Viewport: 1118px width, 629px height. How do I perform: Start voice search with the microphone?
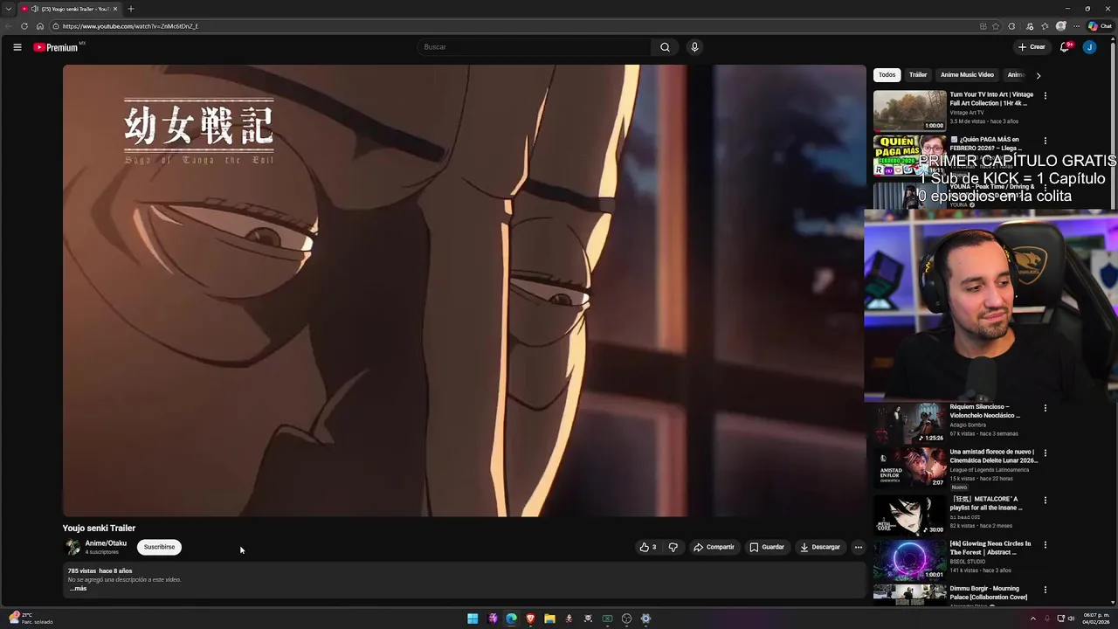point(694,47)
